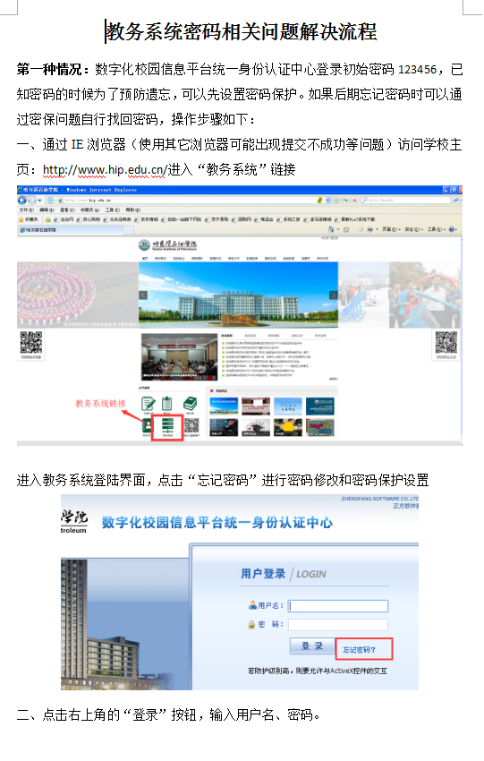Click the IE back arrow button

click(22, 200)
